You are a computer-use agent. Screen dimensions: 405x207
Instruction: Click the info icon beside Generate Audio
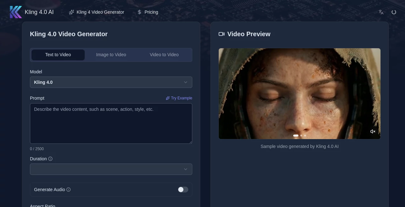tap(68, 190)
